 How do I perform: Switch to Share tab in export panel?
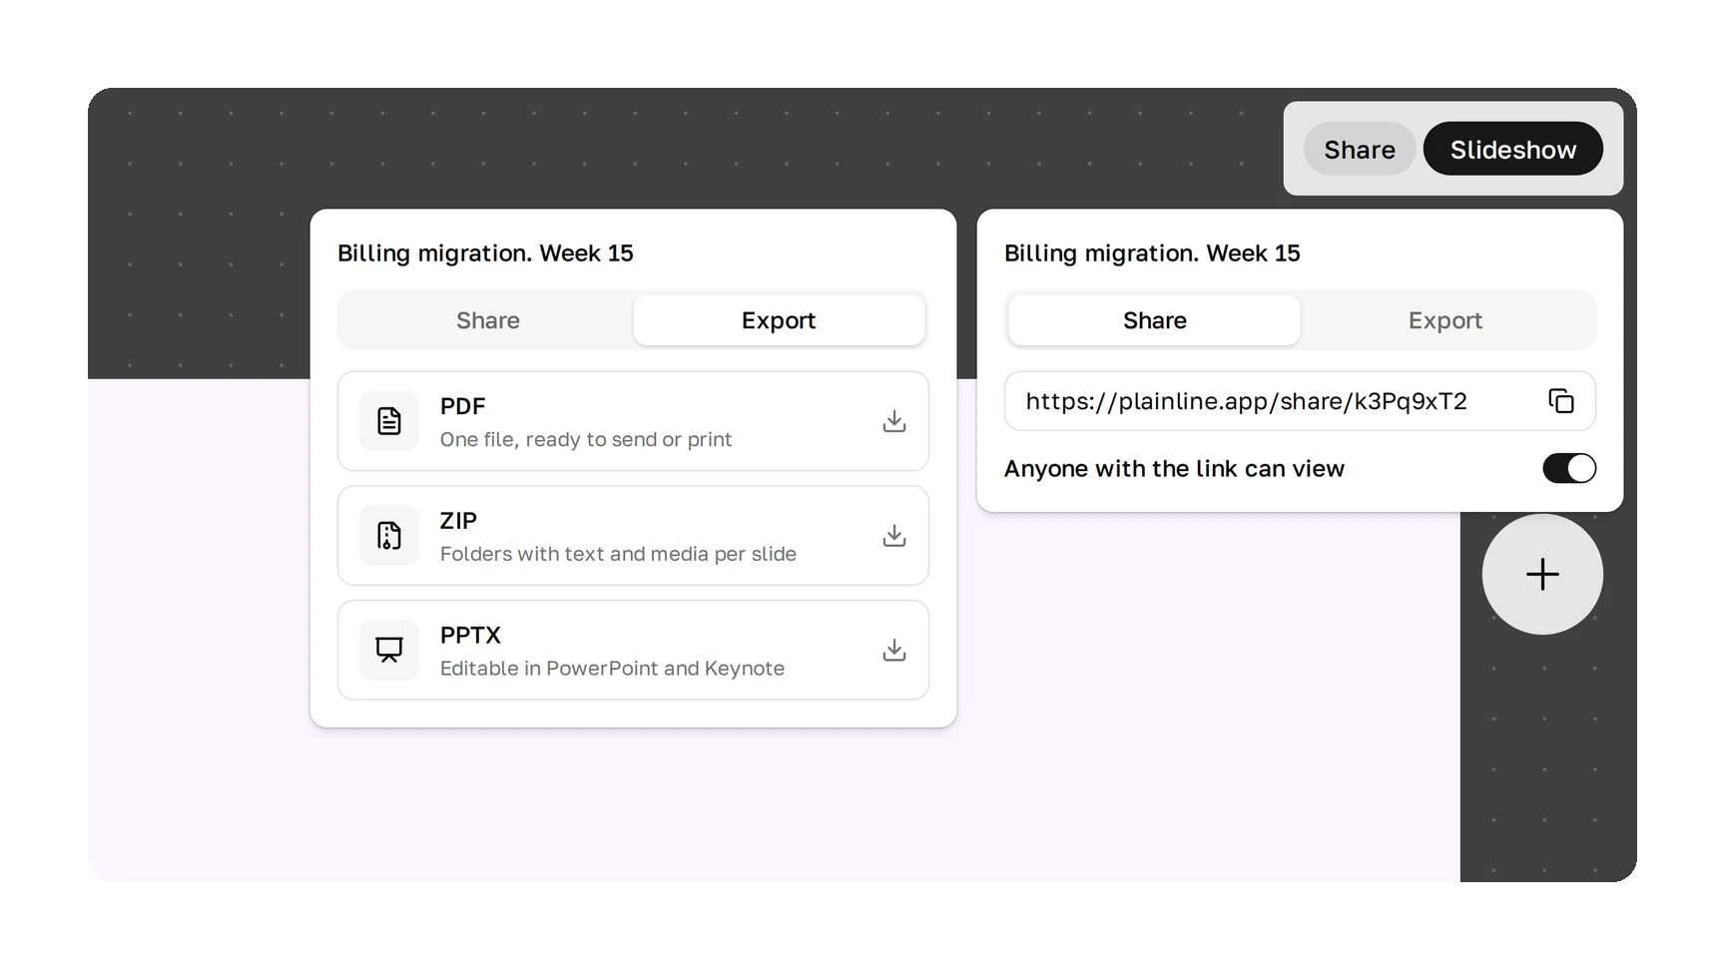(x=488, y=320)
